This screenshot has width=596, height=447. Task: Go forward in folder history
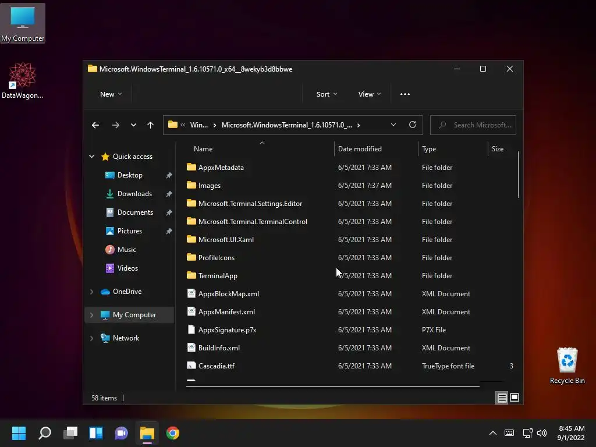(x=116, y=125)
